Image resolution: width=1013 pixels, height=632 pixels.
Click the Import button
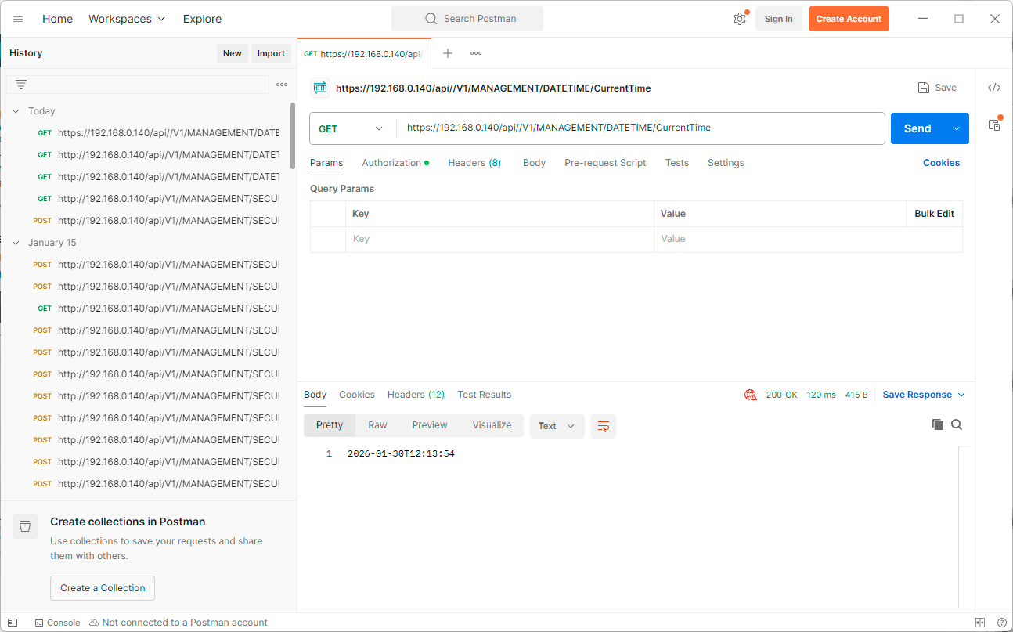[x=271, y=53]
